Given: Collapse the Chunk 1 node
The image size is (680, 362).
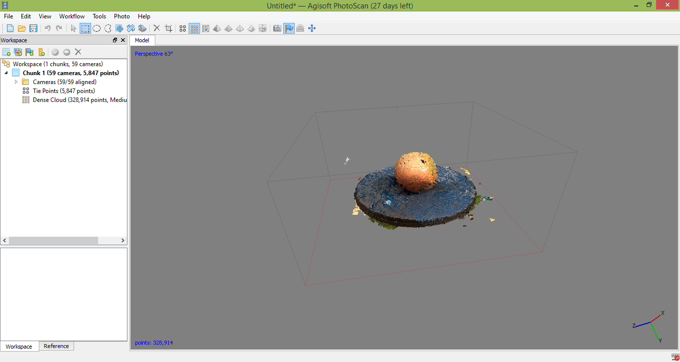Looking at the screenshot, I should click(x=6, y=73).
